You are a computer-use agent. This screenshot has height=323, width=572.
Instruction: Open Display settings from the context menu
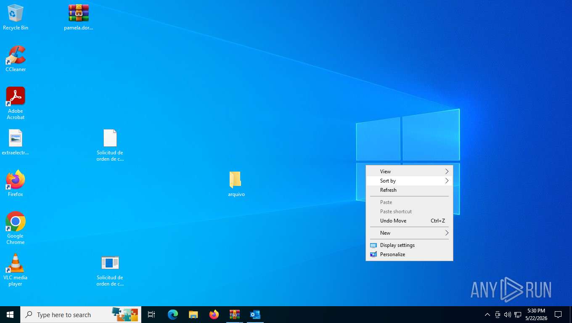pos(409,245)
